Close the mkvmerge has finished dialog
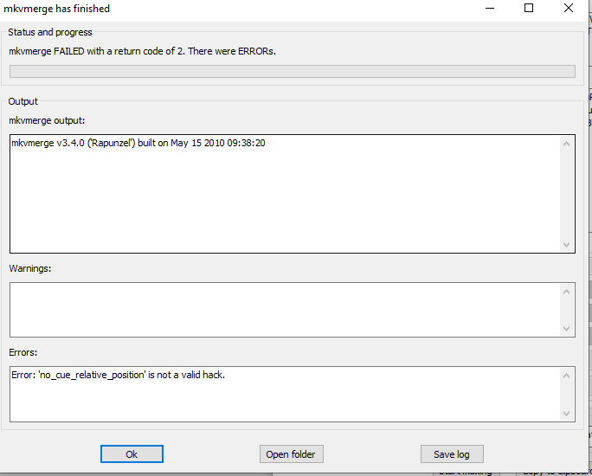Viewport: 592px width, 476px height. pyautogui.click(x=569, y=9)
